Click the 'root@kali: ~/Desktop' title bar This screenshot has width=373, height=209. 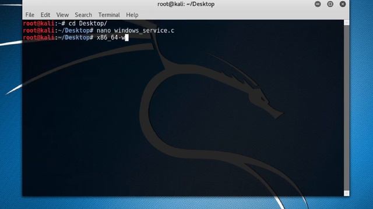click(x=186, y=4)
